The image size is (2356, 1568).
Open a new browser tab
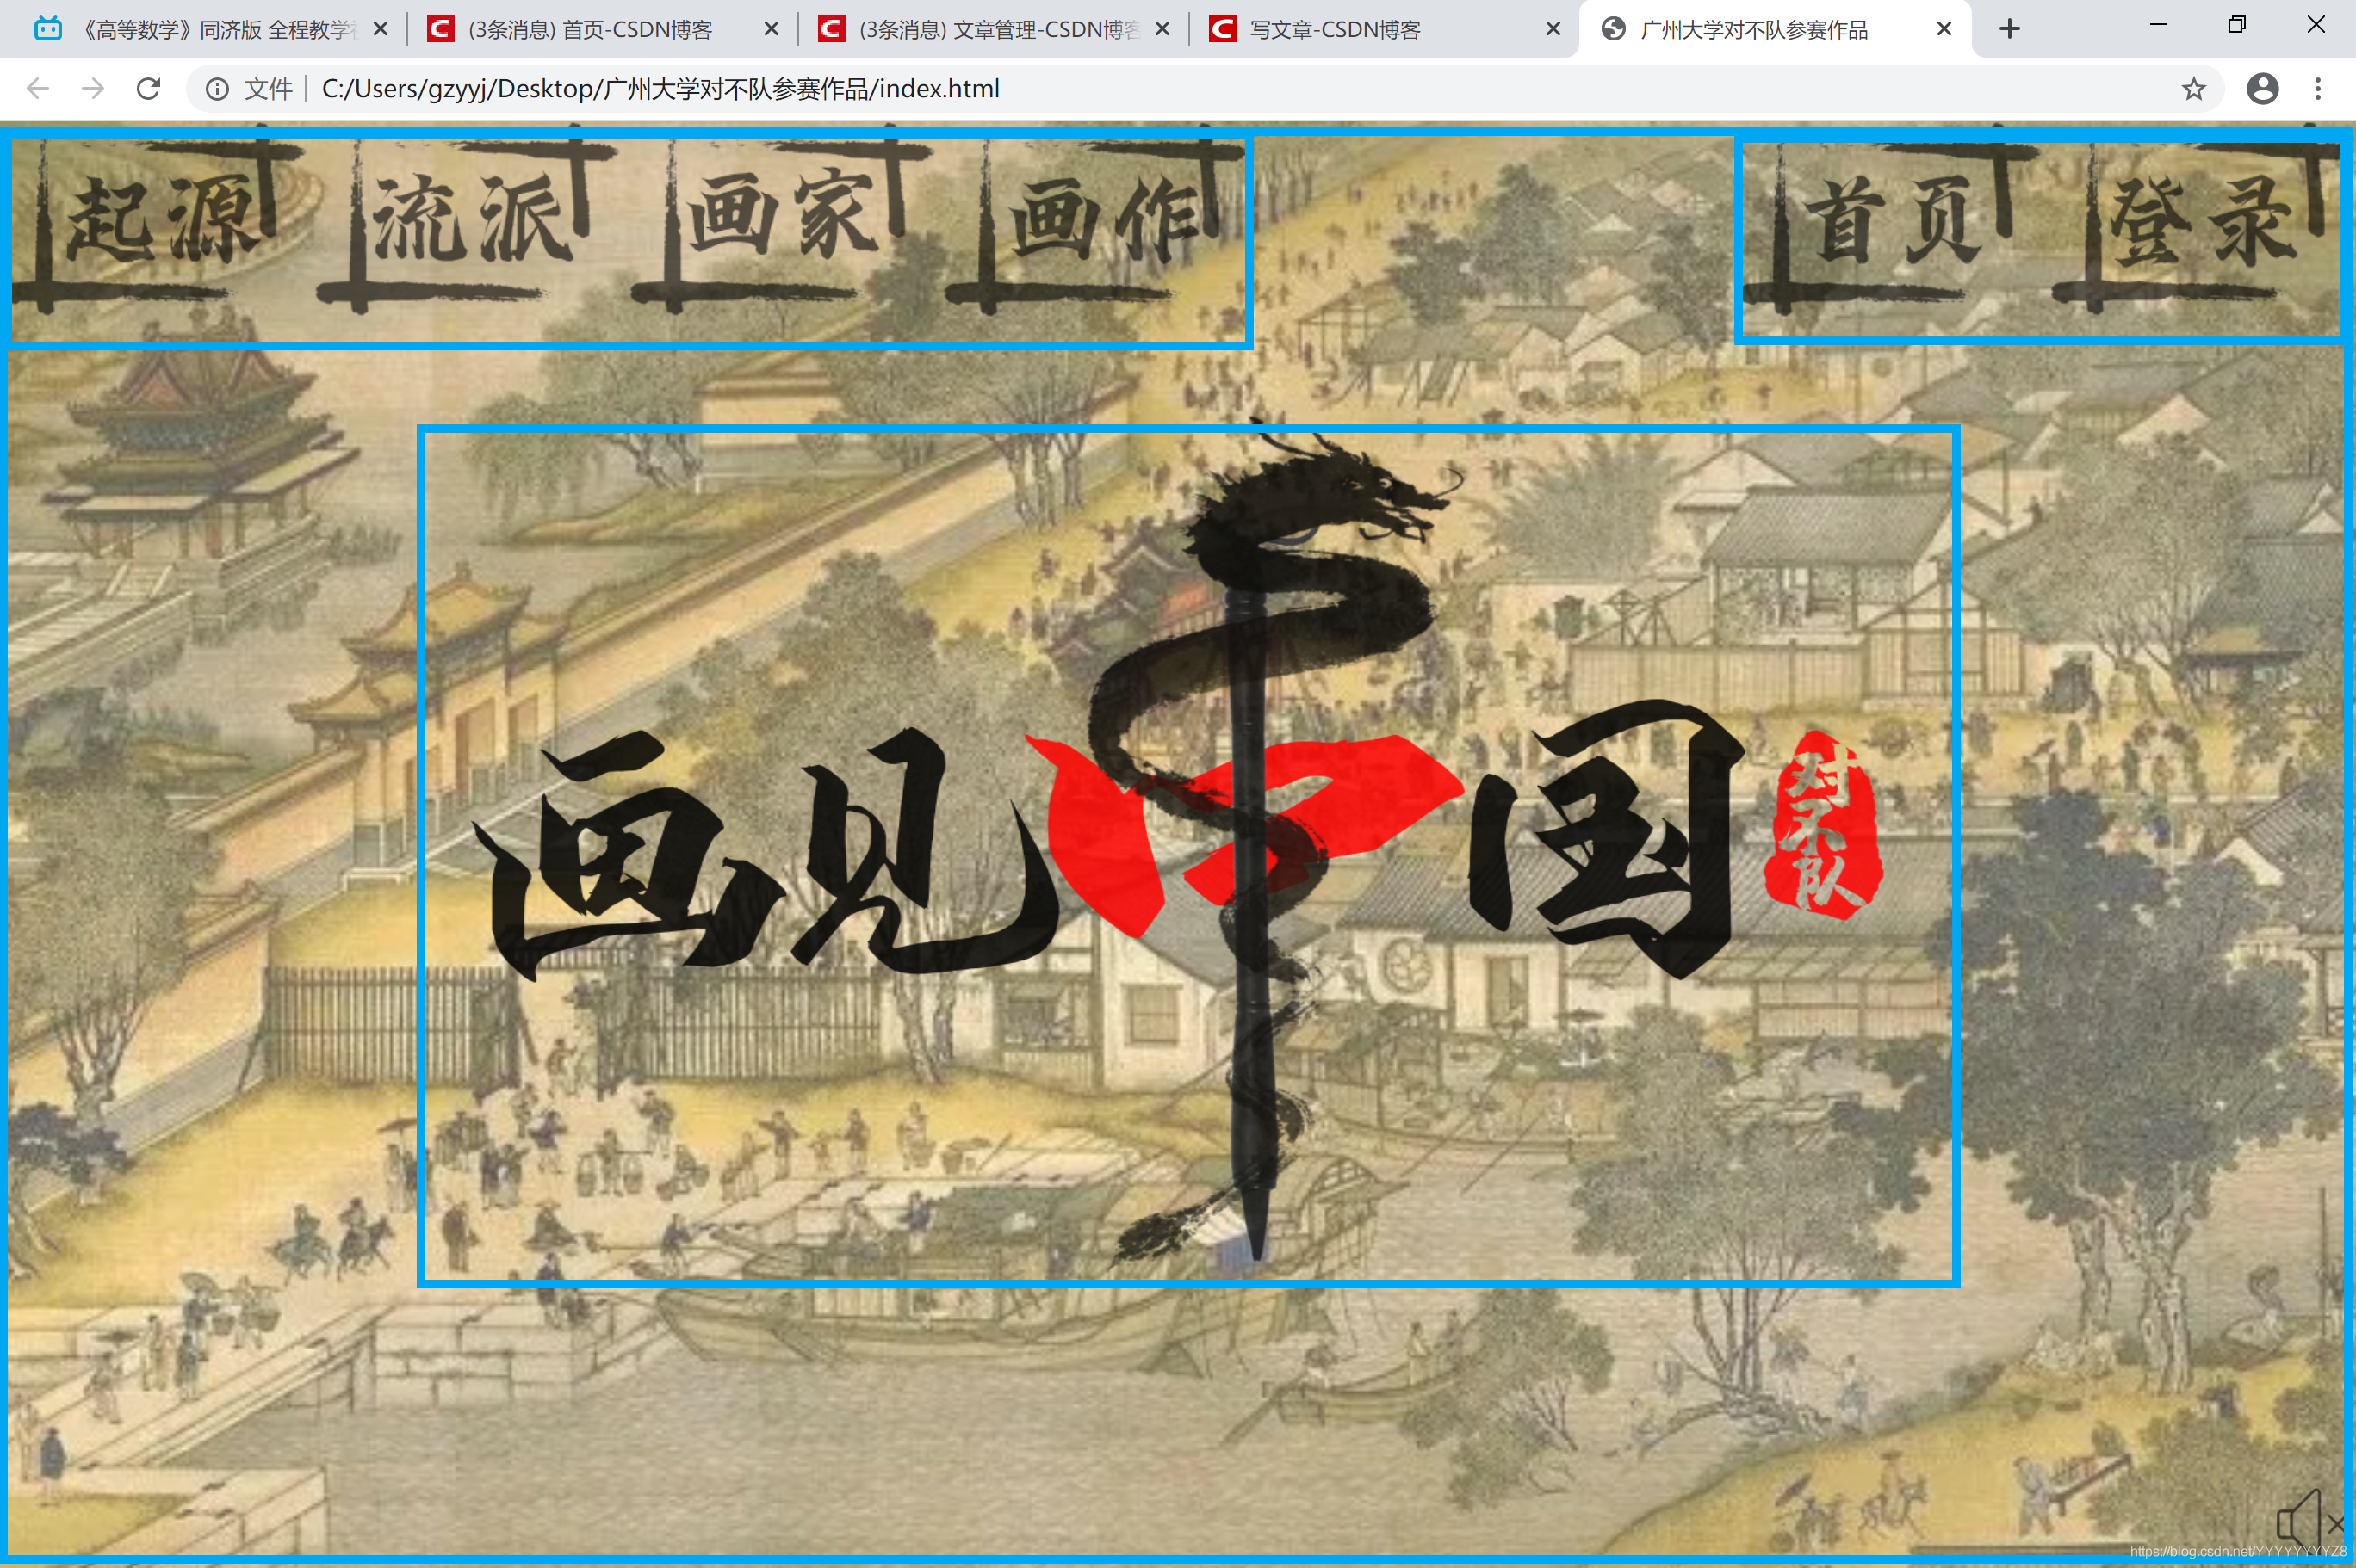[x=2010, y=29]
